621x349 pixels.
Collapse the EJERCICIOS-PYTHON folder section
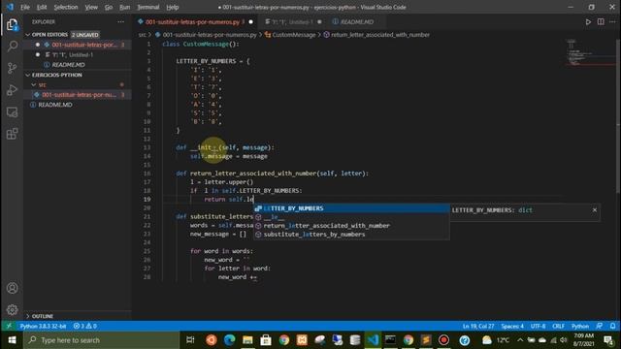tap(56, 75)
